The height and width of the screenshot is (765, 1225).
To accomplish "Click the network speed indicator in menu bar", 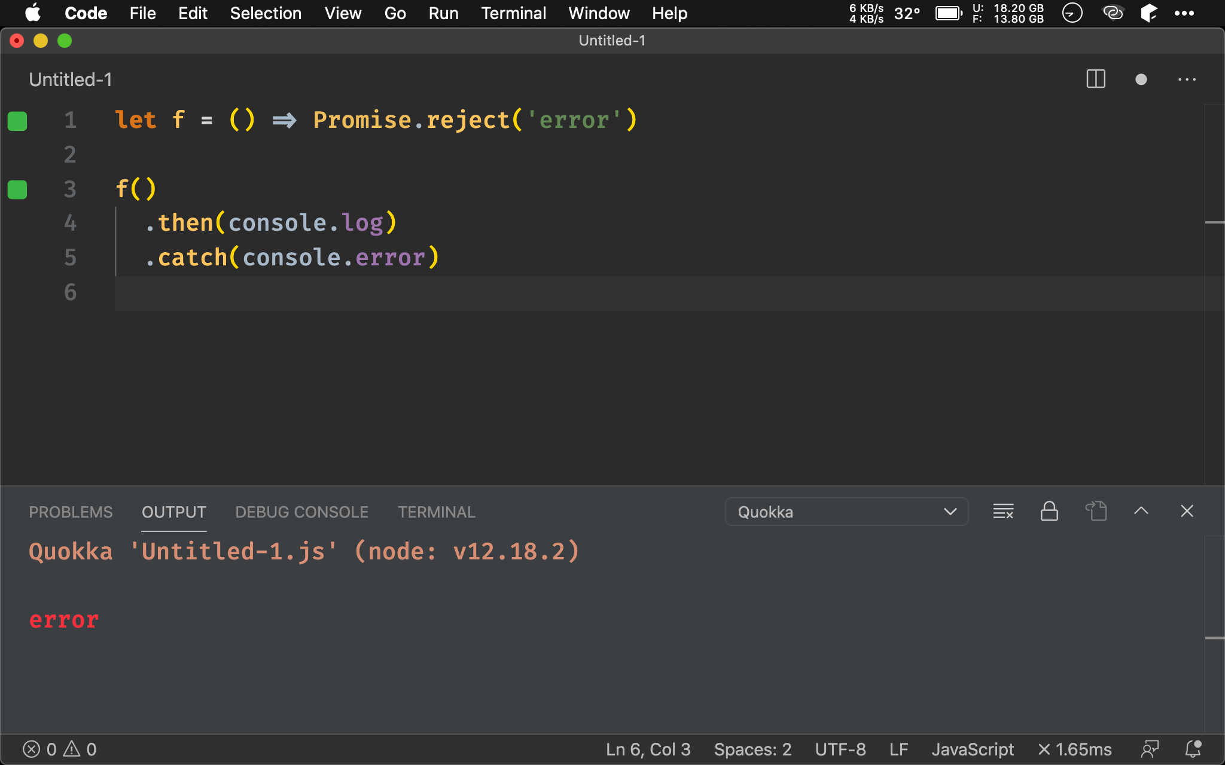I will 866,13.
